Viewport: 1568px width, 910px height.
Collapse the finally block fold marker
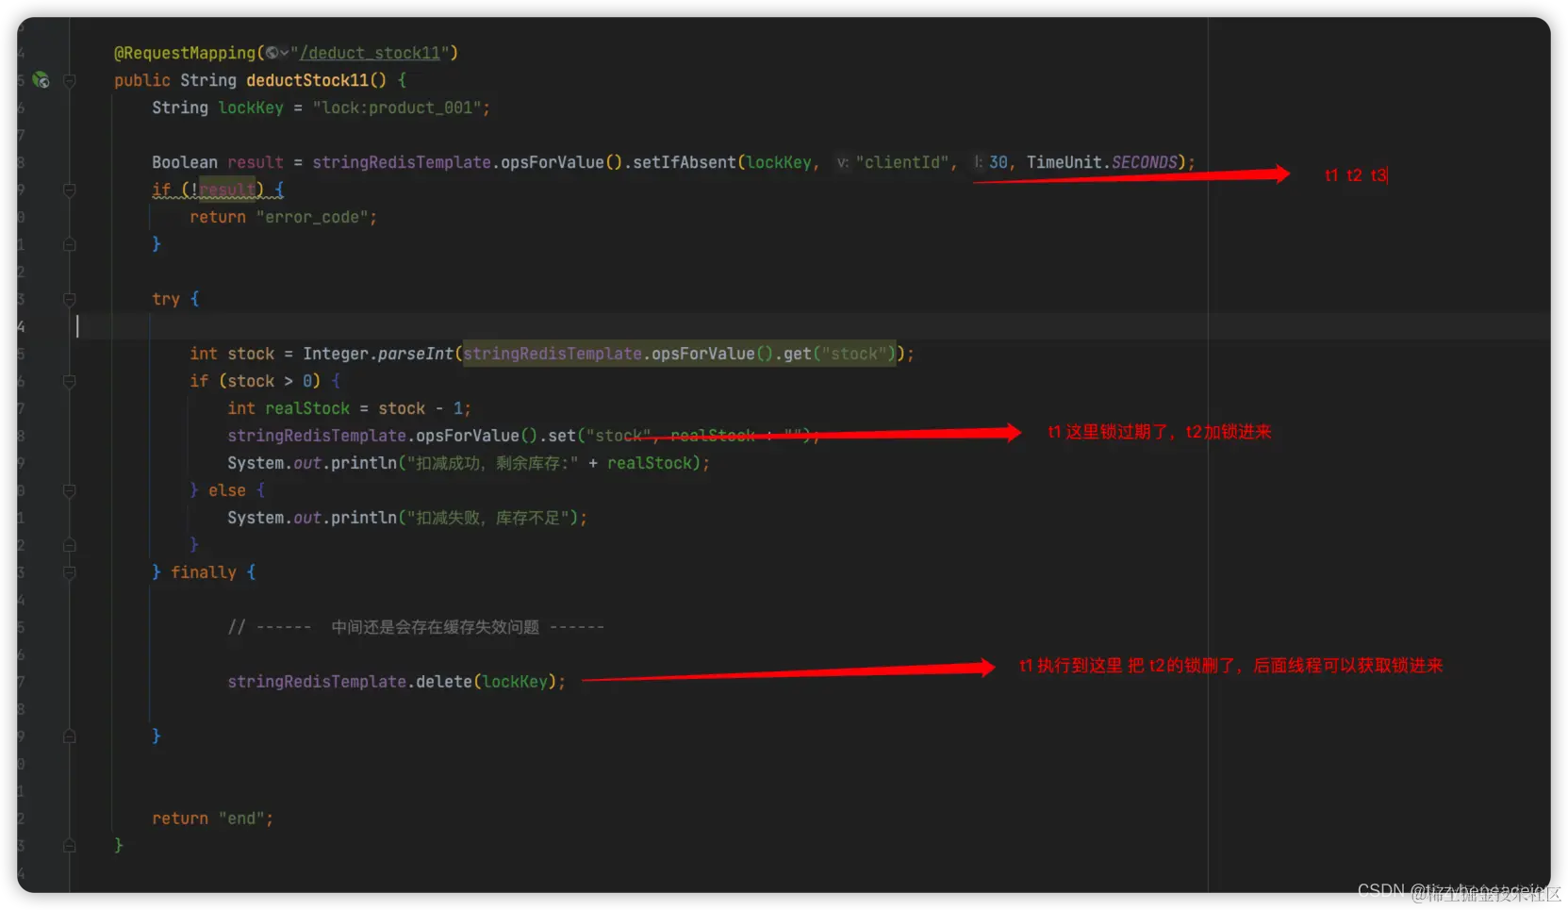pyautogui.click(x=69, y=573)
